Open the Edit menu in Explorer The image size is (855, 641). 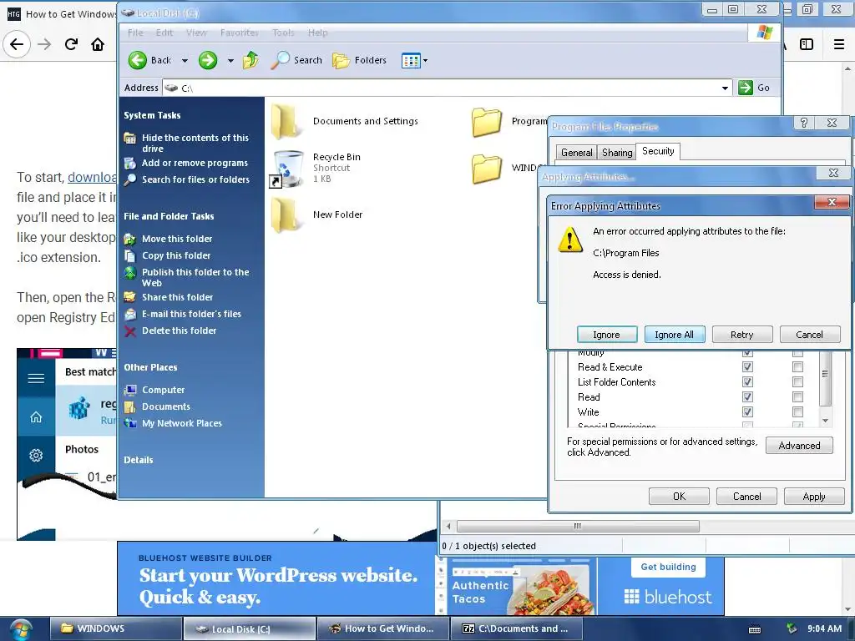coord(164,33)
